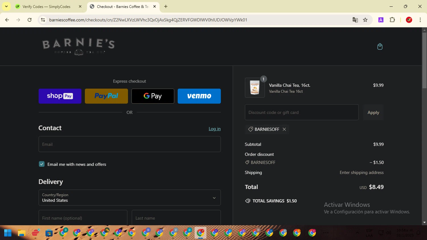Close the Checkout tab
The height and width of the screenshot is (240, 427).
coord(155,7)
